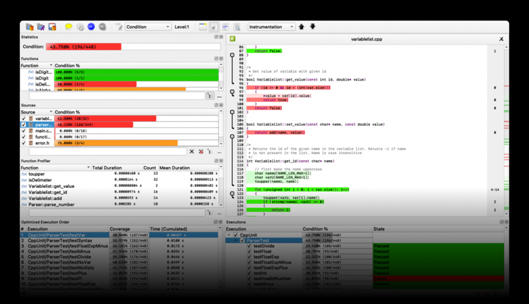Float the Sources panel
The image size is (529, 304).
(x=216, y=105)
